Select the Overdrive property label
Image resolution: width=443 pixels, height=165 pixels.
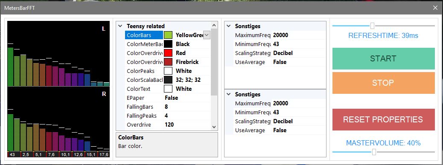(x=139, y=124)
